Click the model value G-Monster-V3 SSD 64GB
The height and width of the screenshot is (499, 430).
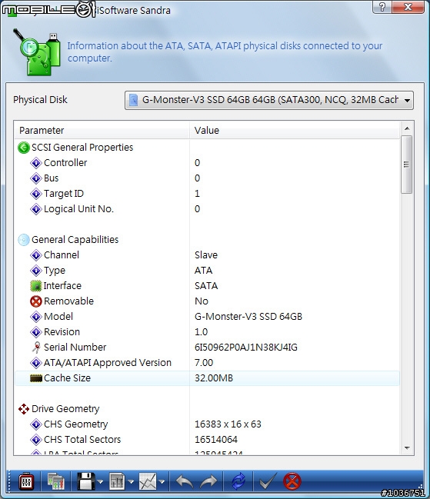[248, 317]
